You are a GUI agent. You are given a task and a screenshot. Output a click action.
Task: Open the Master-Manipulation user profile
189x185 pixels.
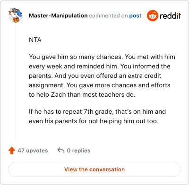point(58,16)
